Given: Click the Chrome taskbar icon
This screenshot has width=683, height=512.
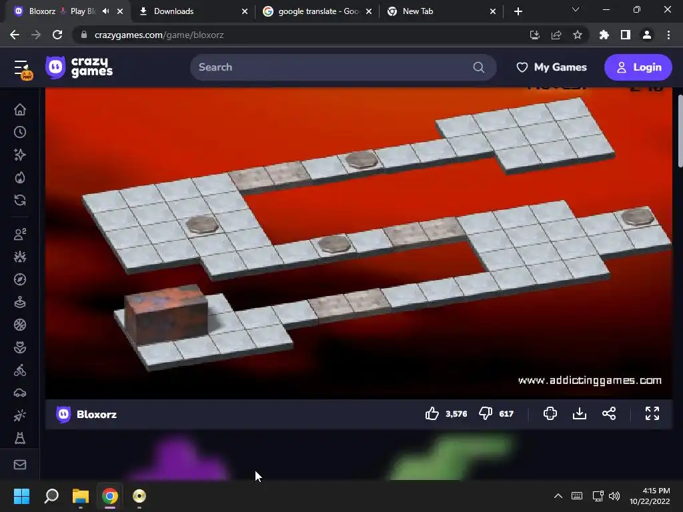Looking at the screenshot, I should 110,496.
